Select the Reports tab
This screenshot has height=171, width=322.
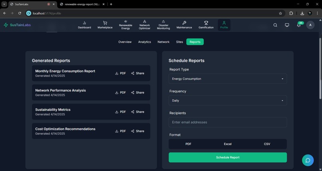[195, 42]
